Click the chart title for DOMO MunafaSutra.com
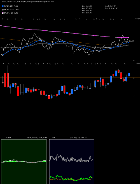 point(28,2)
